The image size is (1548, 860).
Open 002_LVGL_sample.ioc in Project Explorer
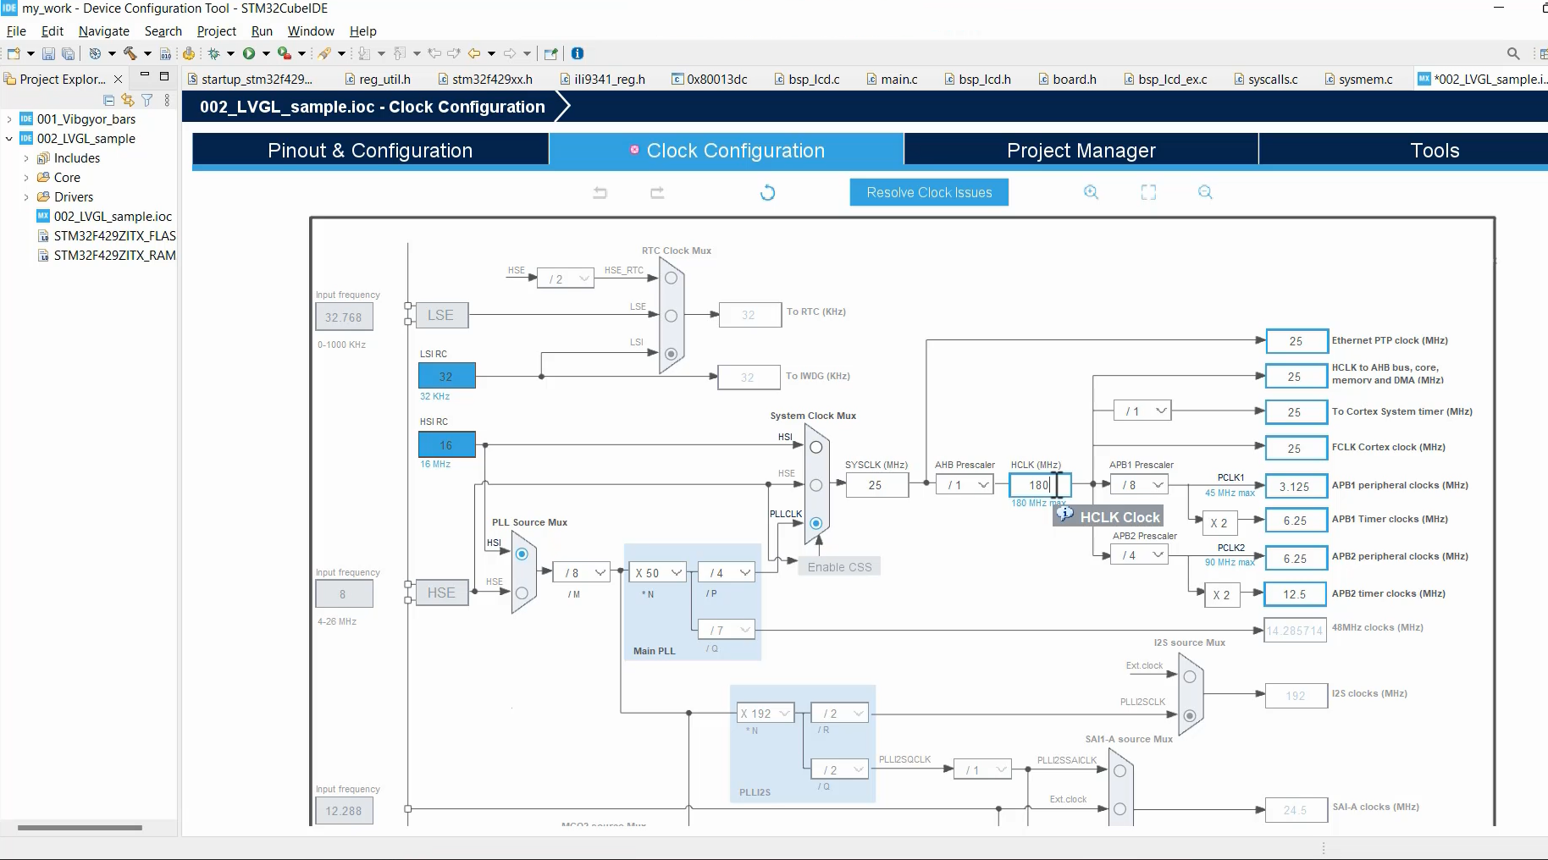[104, 217]
